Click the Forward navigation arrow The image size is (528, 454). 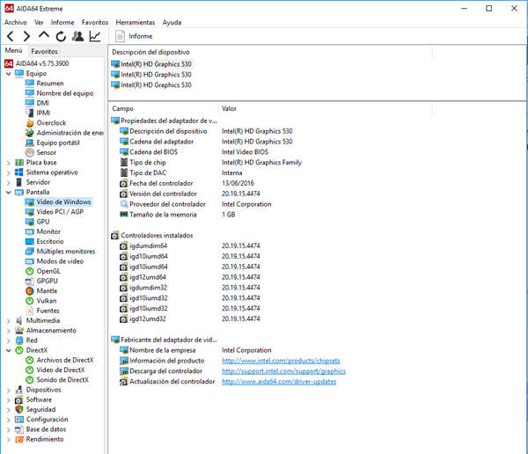point(26,36)
